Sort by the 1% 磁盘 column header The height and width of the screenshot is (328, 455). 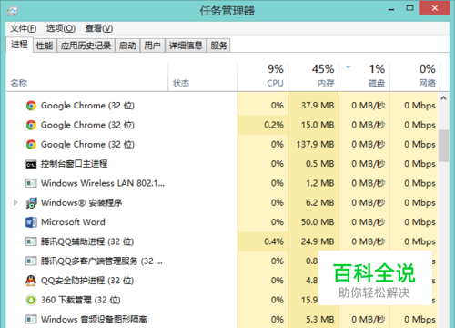(x=364, y=77)
